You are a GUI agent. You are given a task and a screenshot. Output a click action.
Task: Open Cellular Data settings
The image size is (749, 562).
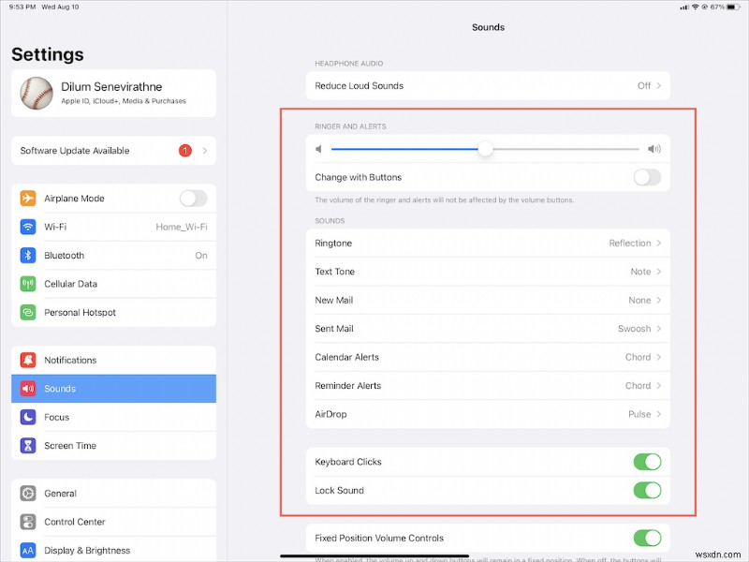pos(112,284)
